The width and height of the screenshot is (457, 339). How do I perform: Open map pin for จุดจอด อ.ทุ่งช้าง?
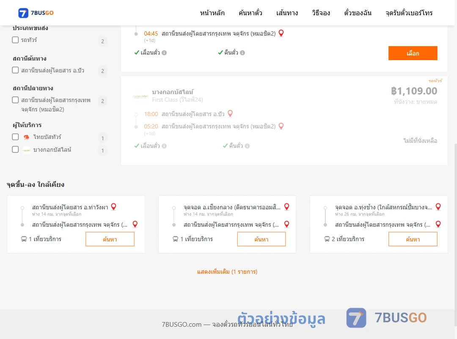tap(438, 207)
